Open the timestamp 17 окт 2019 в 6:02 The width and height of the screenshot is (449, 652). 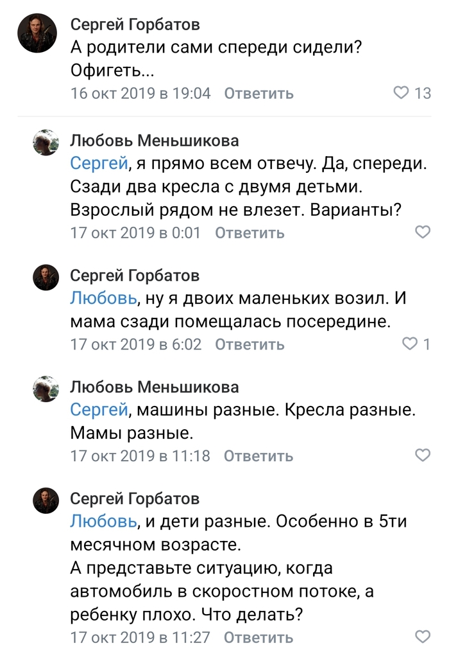pos(136,345)
